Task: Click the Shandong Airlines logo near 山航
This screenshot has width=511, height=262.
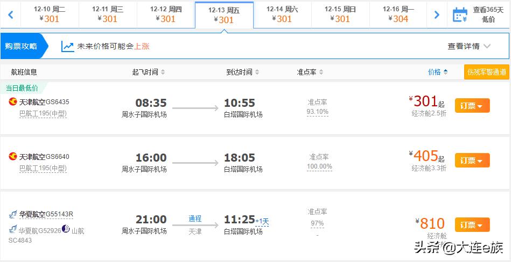Action: tap(66, 229)
